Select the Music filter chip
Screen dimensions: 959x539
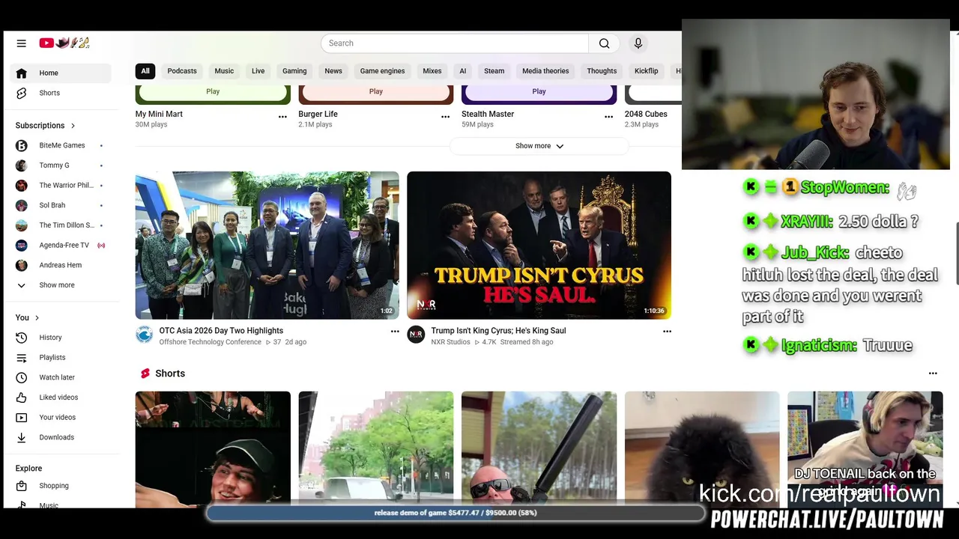[x=224, y=71]
